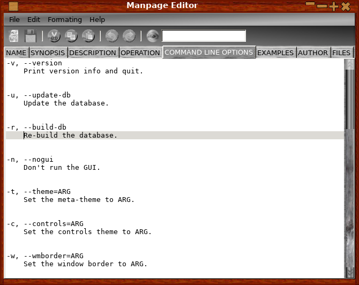
Task: Click the scrollbar down arrow
Action: tap(349, 273)
